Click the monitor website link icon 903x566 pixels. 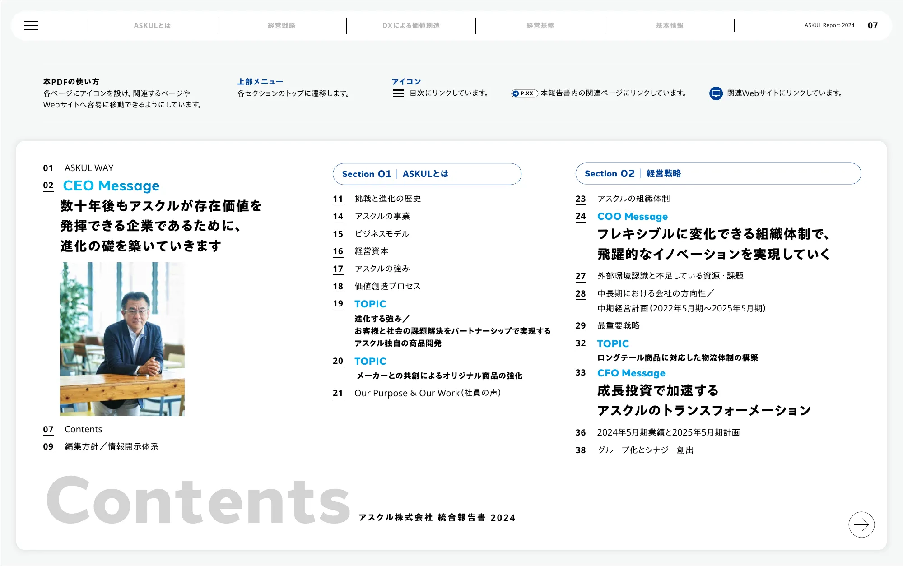point(716,93)
